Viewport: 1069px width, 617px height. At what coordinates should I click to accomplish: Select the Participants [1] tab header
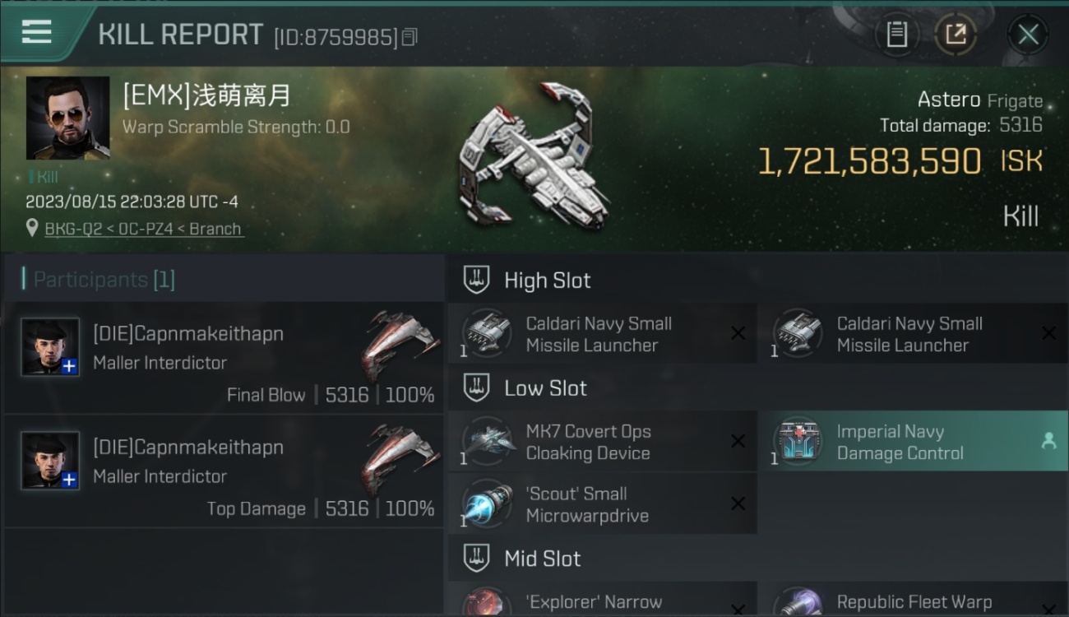[104, 280]
